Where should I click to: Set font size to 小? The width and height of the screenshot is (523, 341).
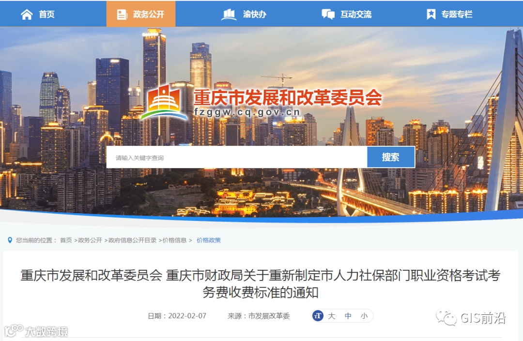pyautogui.click(x=364, y=316)
